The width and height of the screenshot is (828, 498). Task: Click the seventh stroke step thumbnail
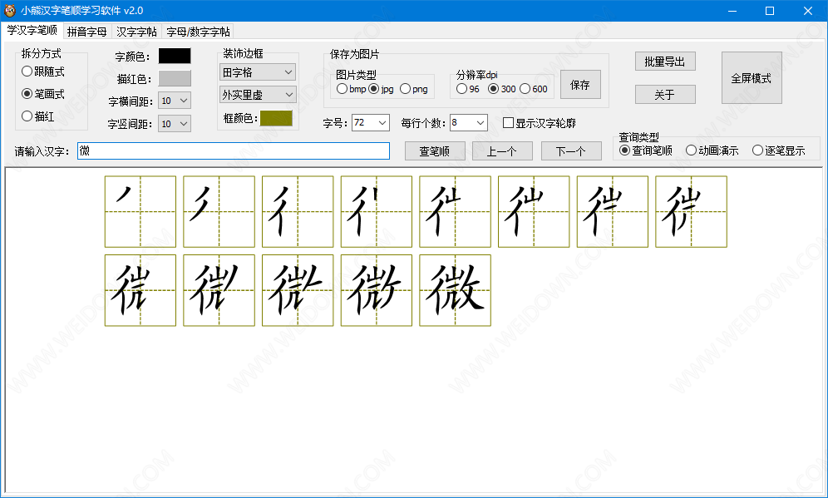[x=613, y=212]
